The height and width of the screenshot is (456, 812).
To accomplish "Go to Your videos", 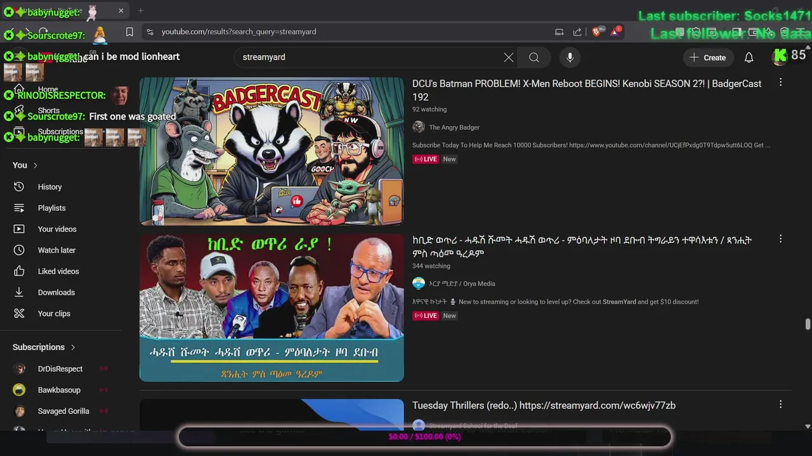I will (x=57, y=229).
